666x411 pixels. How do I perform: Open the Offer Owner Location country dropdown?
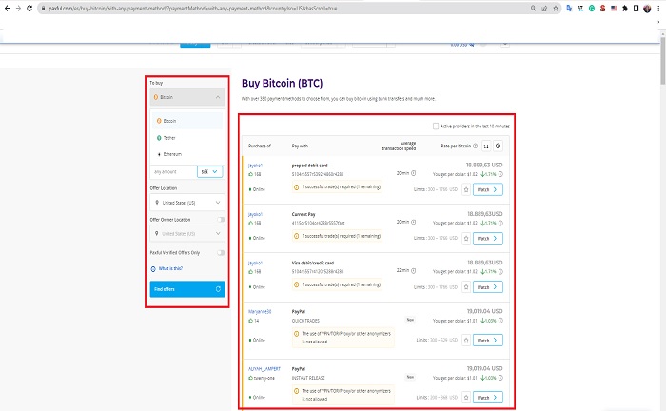click(186, 233)
